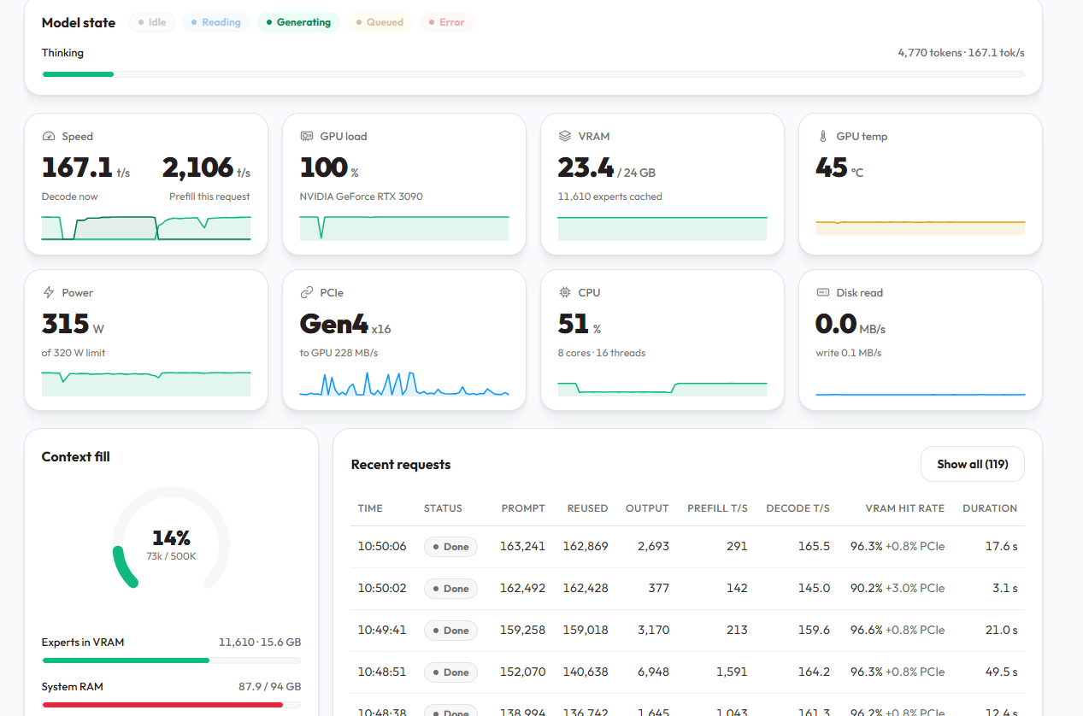This screenshot has height=716, width=1083.
Task: Click the VRAM HIT RATE column header
Action: [905, 508]
